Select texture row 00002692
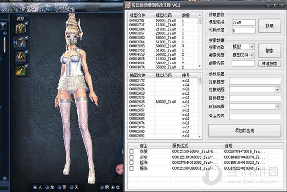 click(163, 136)
